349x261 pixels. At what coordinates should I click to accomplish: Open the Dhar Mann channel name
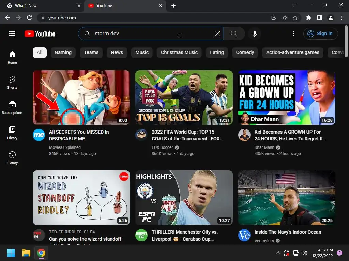264,147
